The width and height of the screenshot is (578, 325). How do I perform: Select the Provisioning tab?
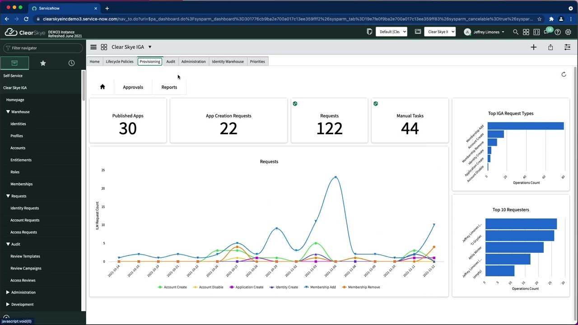click(x=150, y=61)
